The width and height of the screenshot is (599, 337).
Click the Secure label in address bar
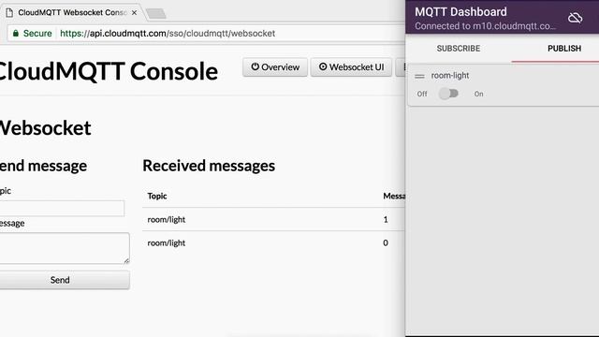(37, 34)
